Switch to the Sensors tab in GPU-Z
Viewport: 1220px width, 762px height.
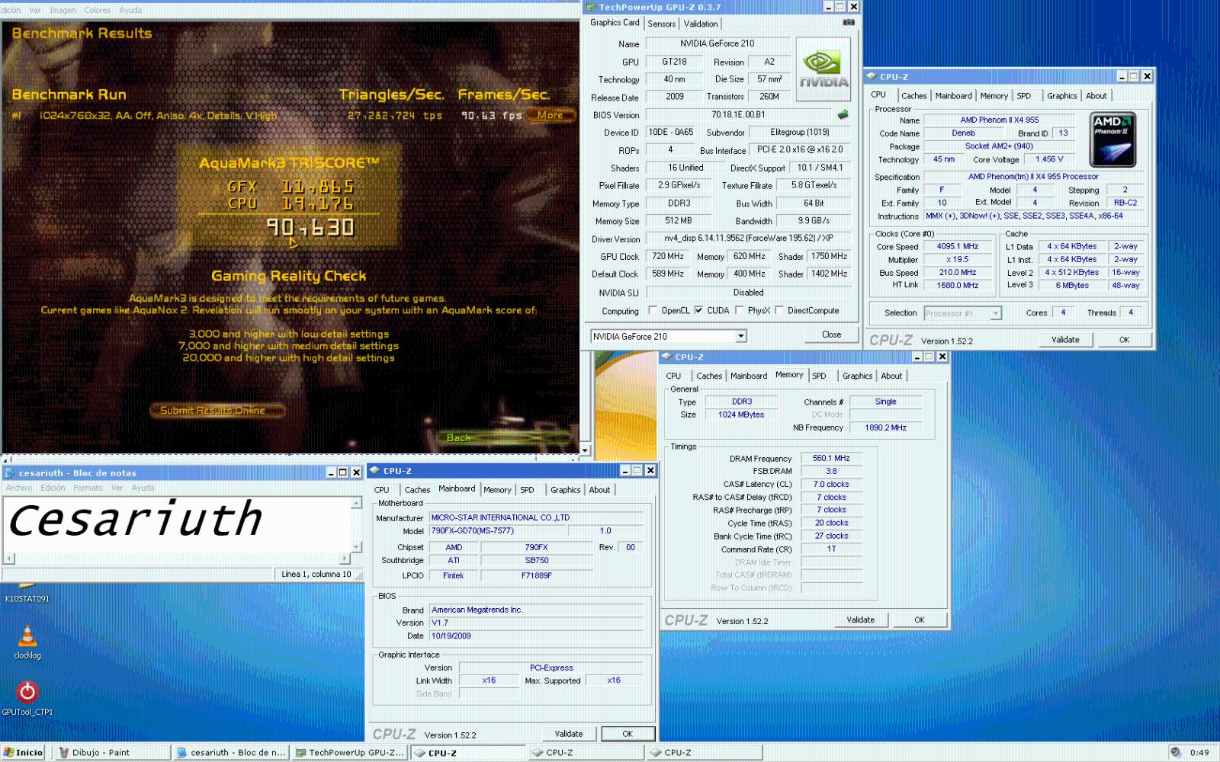[x=662, y=24]
